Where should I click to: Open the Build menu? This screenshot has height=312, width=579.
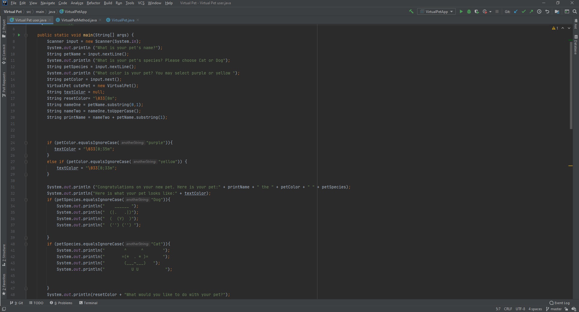(x=108, y=3)
